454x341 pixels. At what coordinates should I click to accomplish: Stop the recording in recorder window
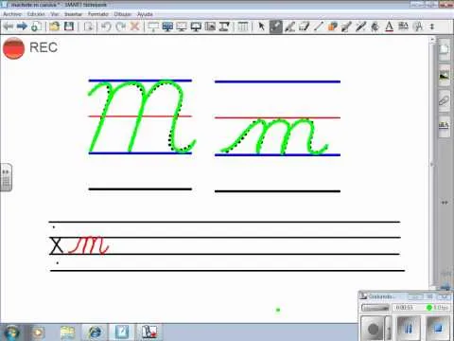(438, 329)
